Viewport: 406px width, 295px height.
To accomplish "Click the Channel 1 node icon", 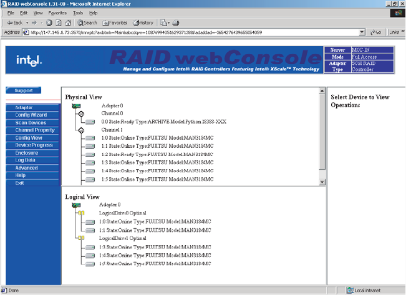I will tap(81, 130).
